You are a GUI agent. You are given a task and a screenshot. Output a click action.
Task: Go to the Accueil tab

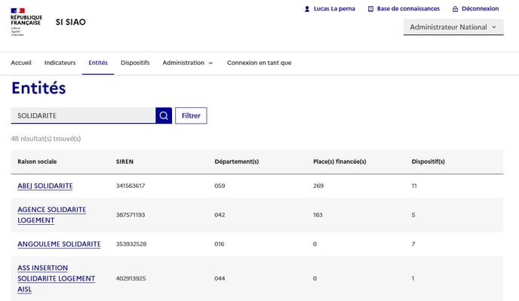(21, 63)
